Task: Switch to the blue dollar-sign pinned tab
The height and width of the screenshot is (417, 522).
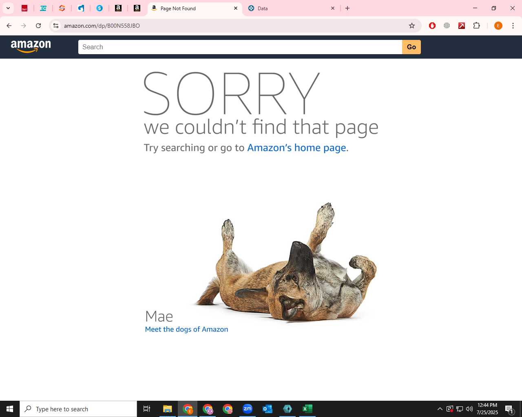Action: 100,8
